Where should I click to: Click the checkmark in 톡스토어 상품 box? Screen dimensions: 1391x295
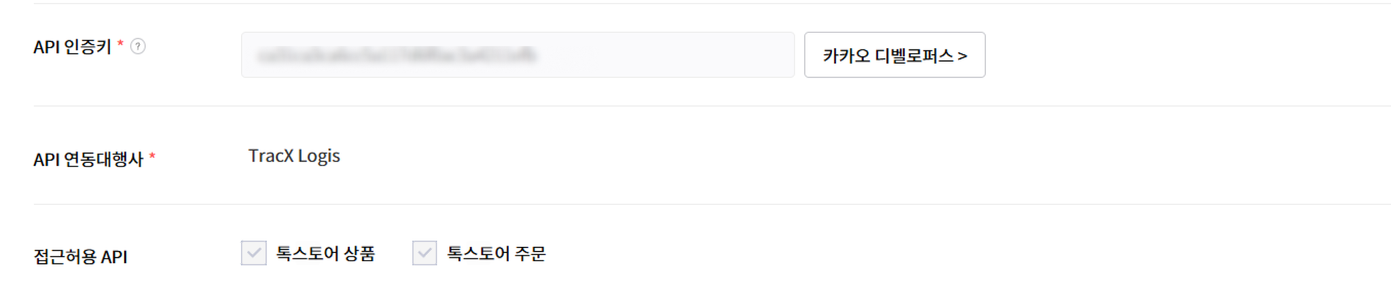[x=254, y=253]
